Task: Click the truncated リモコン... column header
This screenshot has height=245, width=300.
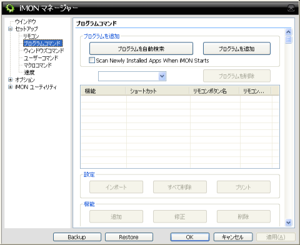Action: [x=256, y=91]
